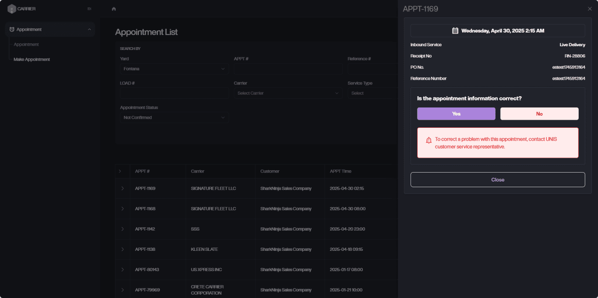Click the No button

(539, 114)
